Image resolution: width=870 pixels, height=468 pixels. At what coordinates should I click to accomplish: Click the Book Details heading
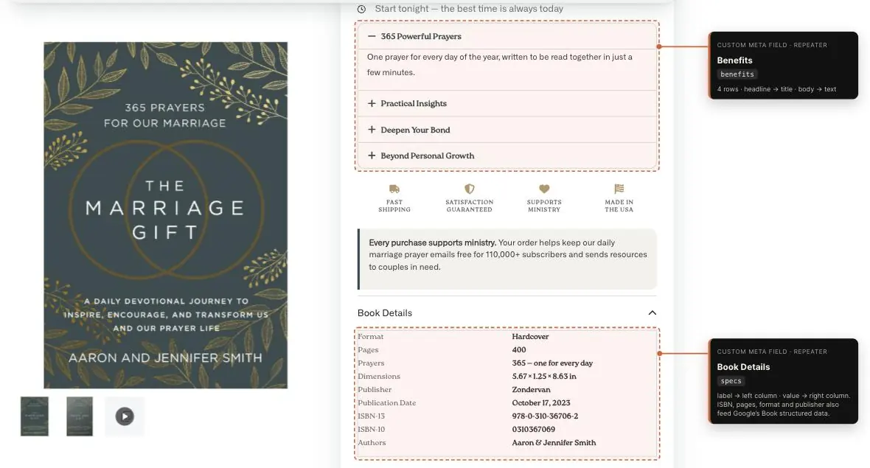[385, 312]
